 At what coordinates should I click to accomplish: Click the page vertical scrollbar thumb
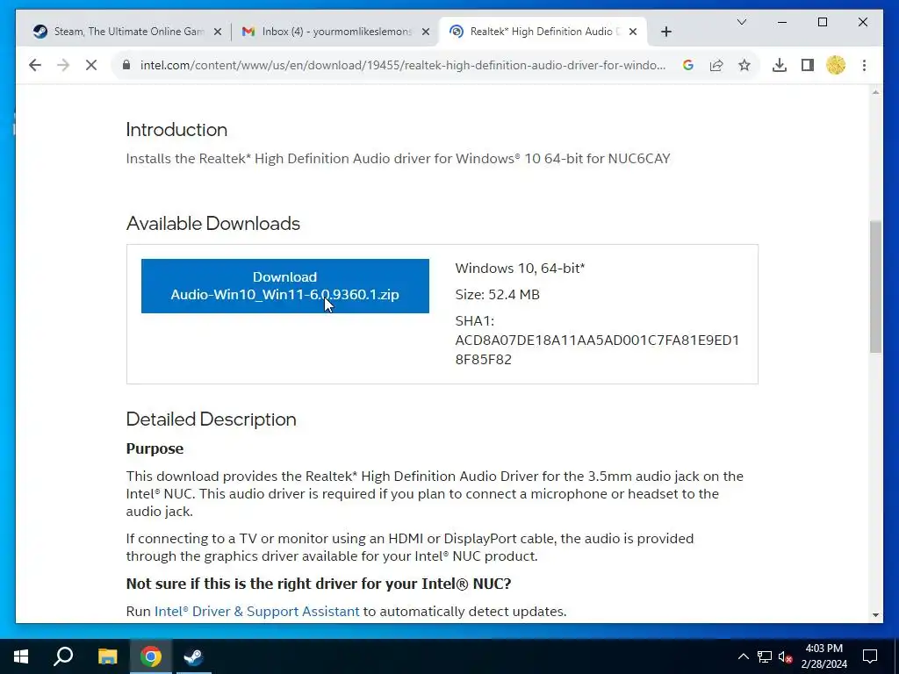click(875, 287)
